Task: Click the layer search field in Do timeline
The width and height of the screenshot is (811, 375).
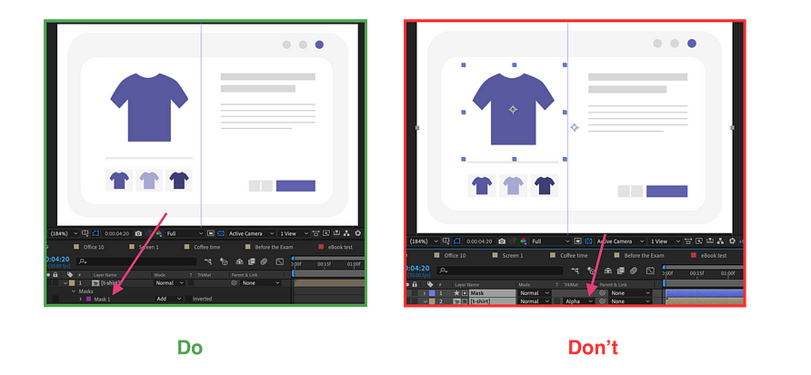Action: click(137, 262)
